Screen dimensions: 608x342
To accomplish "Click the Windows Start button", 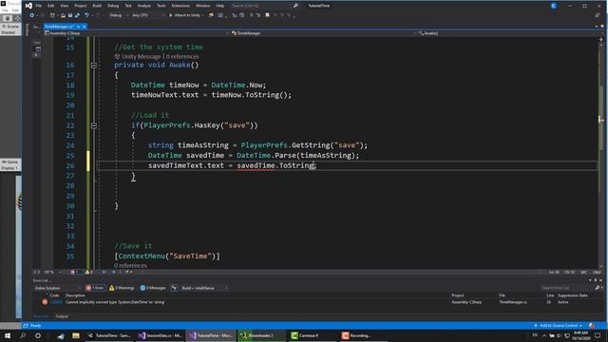I will pos(8,335).
